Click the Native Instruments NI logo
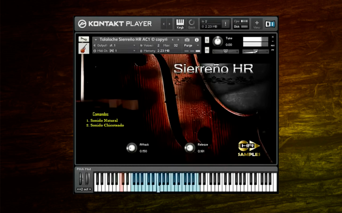The image size is (342, 213). (270, 24)
